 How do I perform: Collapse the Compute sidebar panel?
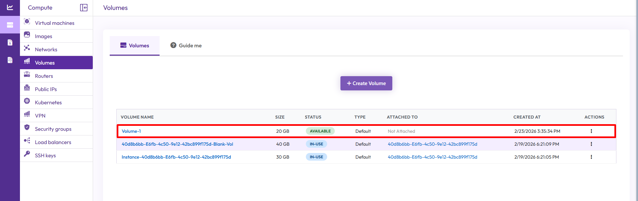84,8
